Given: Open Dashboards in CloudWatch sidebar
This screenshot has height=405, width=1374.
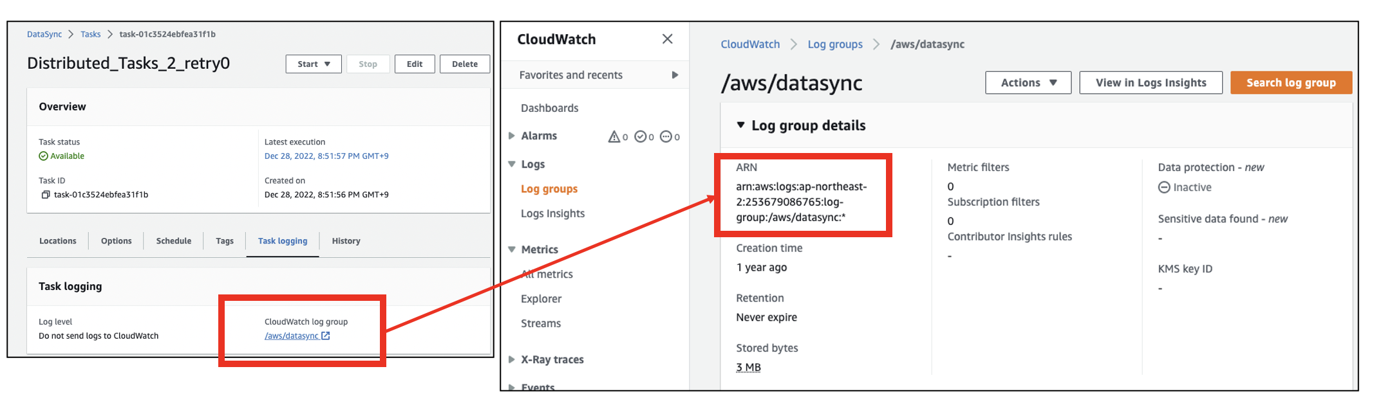Looking at the screenshot, I should coord(550,108).
